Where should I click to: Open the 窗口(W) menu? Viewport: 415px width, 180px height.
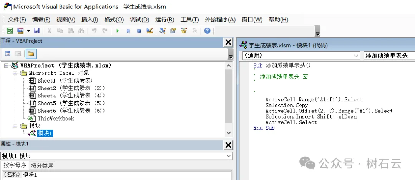click(x=252, y=20)
